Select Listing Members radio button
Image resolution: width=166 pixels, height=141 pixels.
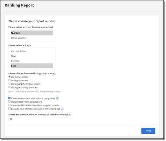[9, 77]
